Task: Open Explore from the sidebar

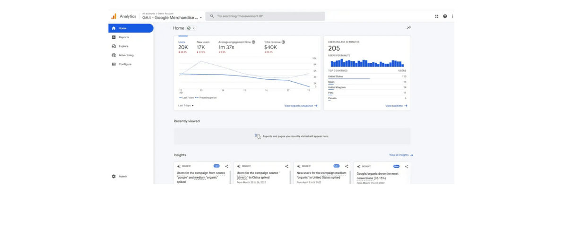Action: [x=123, y=46]
